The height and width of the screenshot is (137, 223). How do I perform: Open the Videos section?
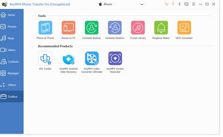(12, 50)
